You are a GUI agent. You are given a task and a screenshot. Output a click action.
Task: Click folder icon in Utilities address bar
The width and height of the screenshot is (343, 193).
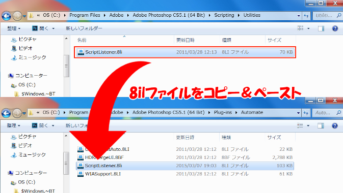pyautogui.click(x=31, y=16)
